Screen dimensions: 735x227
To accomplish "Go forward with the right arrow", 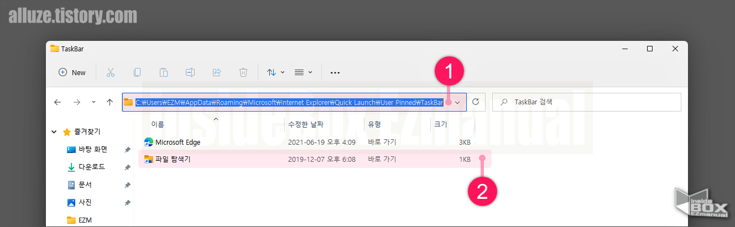I will (77, 102).
